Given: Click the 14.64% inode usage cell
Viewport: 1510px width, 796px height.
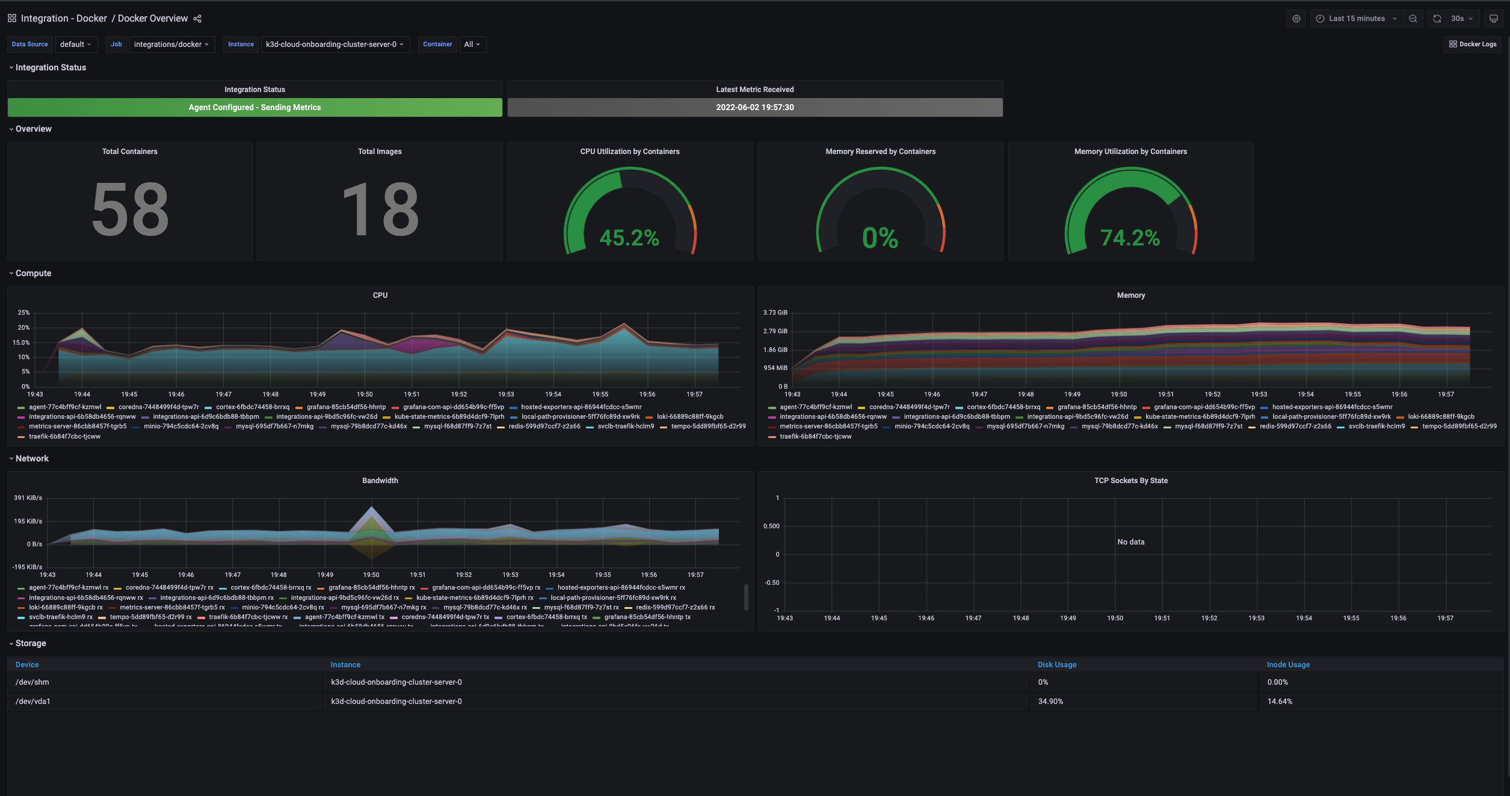Looking at the screenshot, I should [1381, 702].
